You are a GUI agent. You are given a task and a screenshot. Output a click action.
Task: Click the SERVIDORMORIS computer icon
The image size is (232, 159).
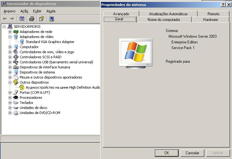tap(10, 27)
